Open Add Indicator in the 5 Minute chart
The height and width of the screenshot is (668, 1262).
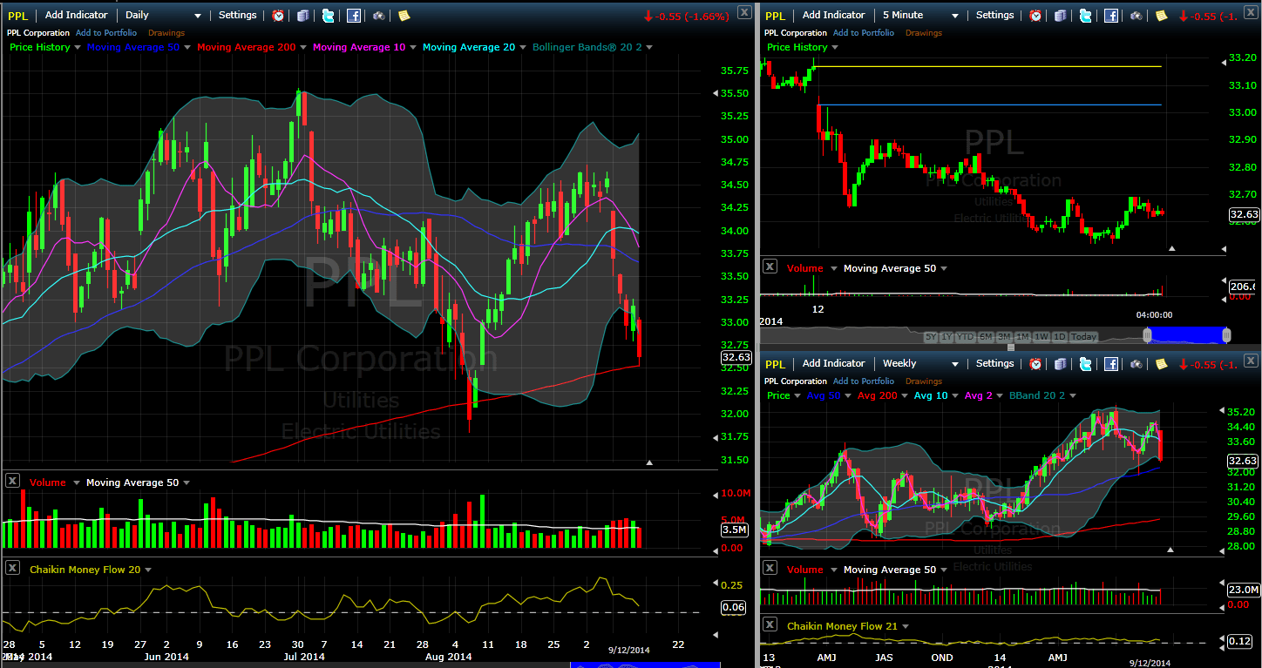[x=834, y=15]
